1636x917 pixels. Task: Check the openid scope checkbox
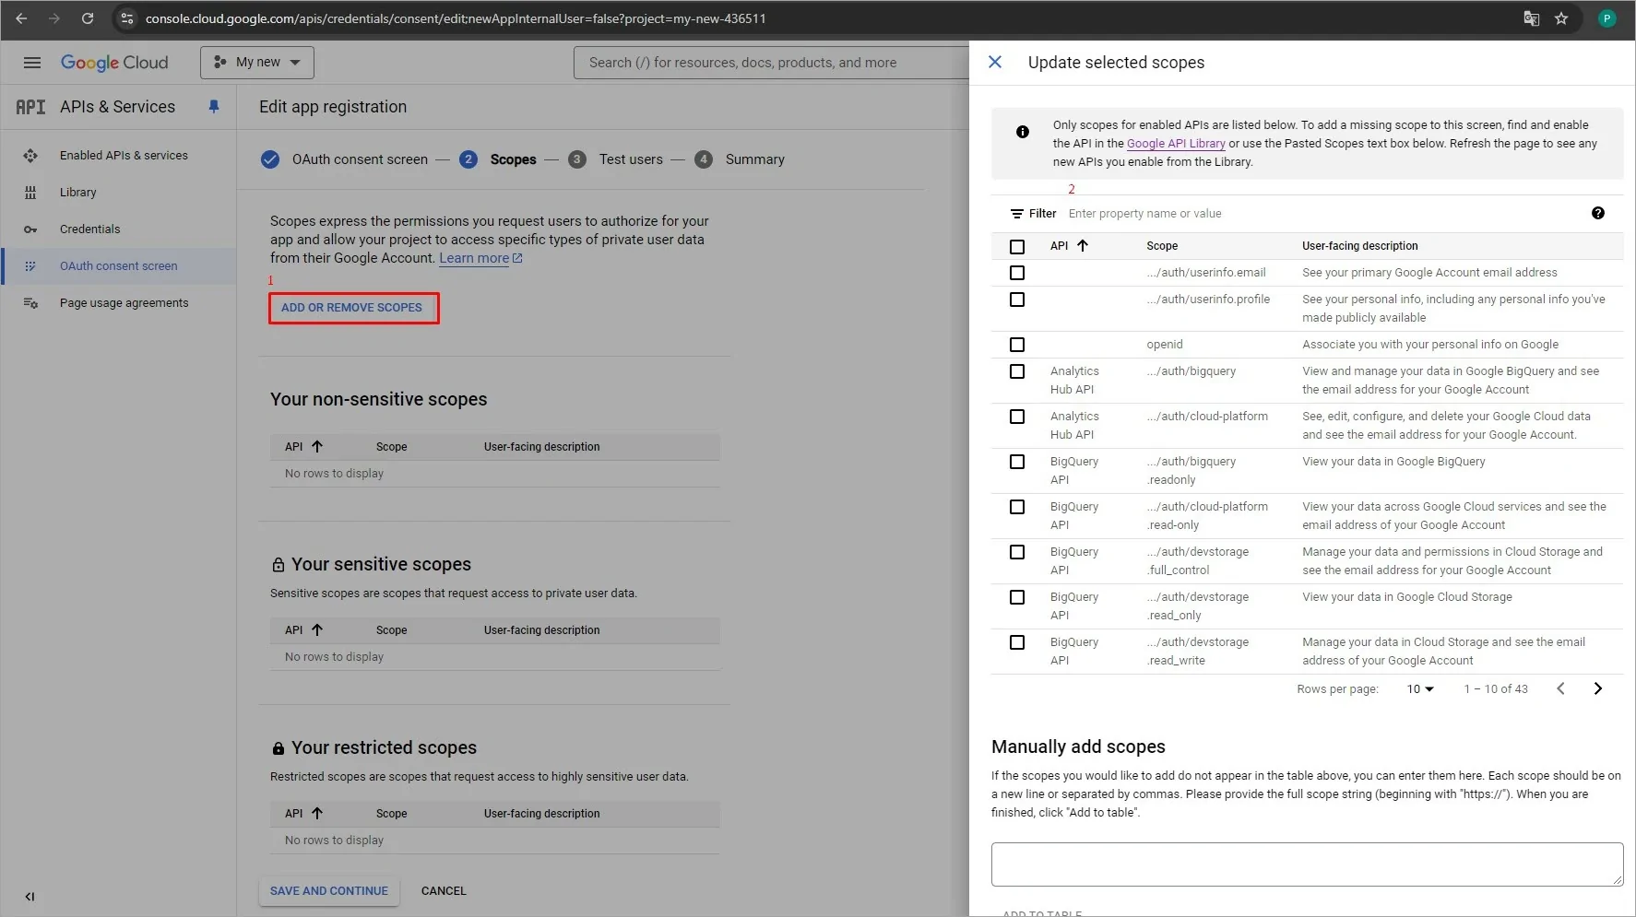1017,345
